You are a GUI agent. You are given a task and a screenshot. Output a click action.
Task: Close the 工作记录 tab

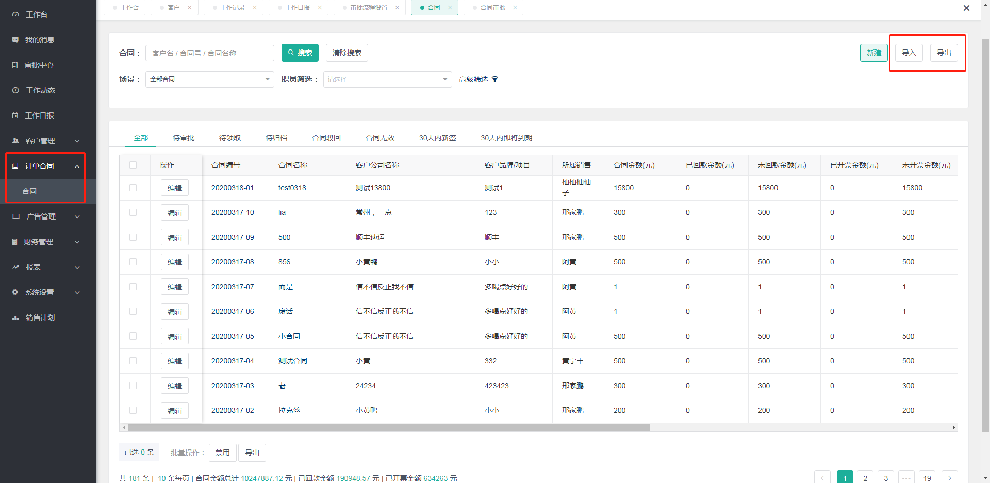[x=255, y=8]
